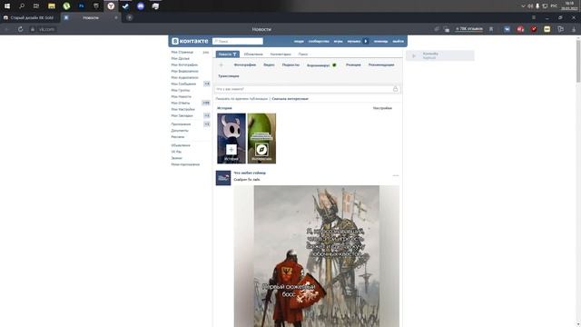Switch to the Поиск feed tab

pyautogui.click(x=303, y=54)
